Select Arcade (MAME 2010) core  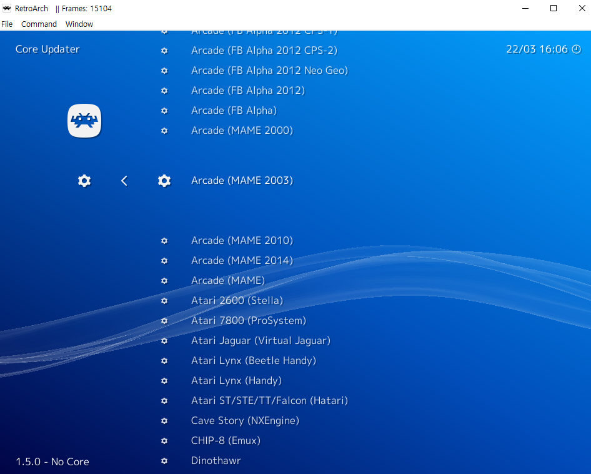pyautogui.click(x=242, y=241)
